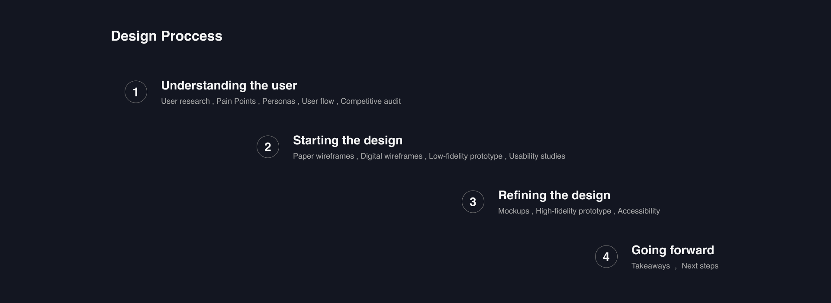Select the Starting the design title
Image resolution: width=831 pixels, height=303 pixels.
point(348,140)
